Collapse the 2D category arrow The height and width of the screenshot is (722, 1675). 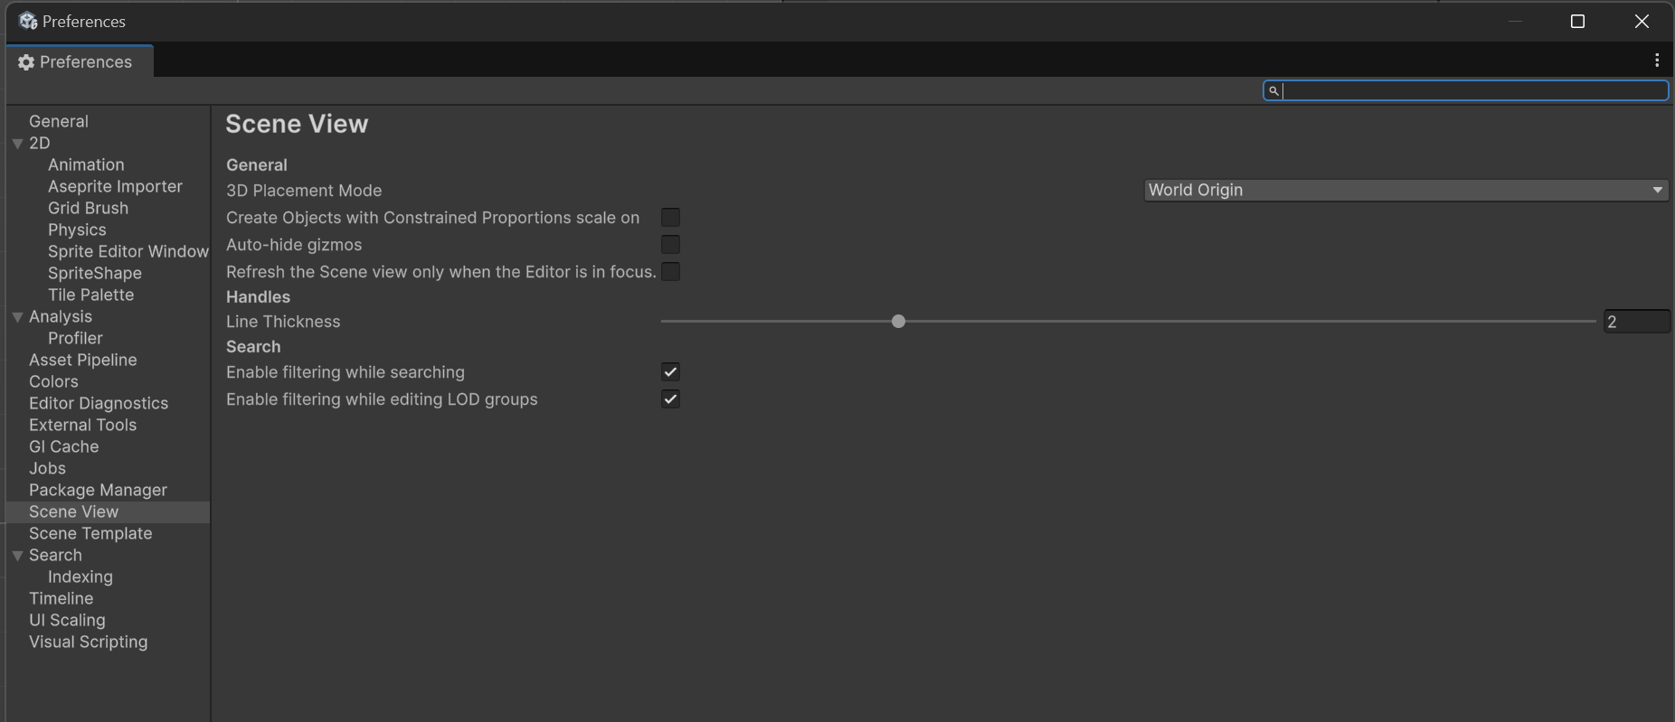[17, 144]
